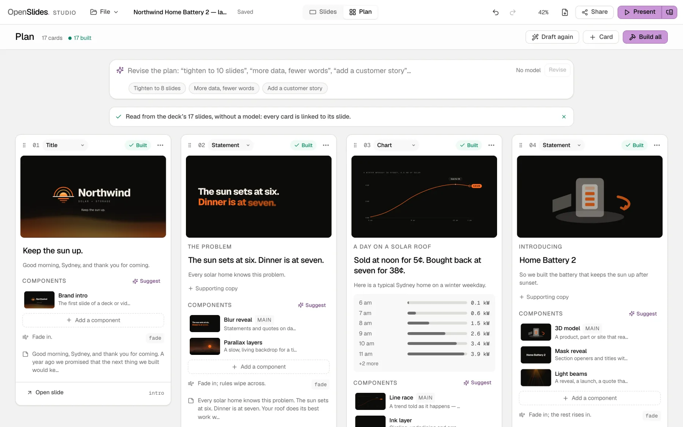Add supporting copy to card 02
The width and height of the screenshot is (683, 427).
click(213, 288)
